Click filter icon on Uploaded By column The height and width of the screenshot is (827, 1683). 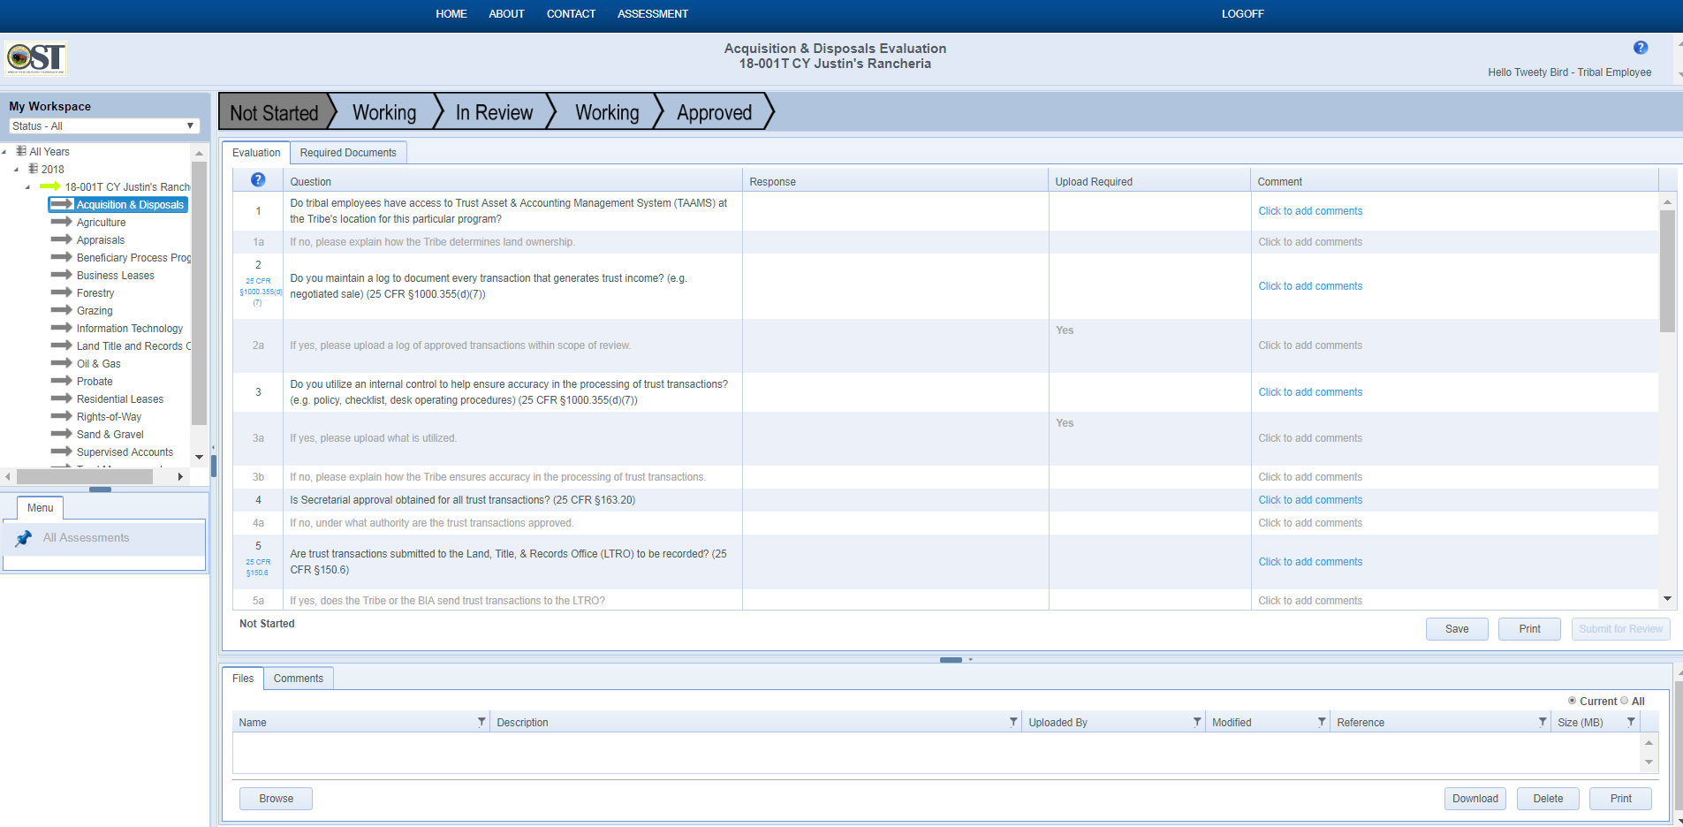pos(1197,722)
